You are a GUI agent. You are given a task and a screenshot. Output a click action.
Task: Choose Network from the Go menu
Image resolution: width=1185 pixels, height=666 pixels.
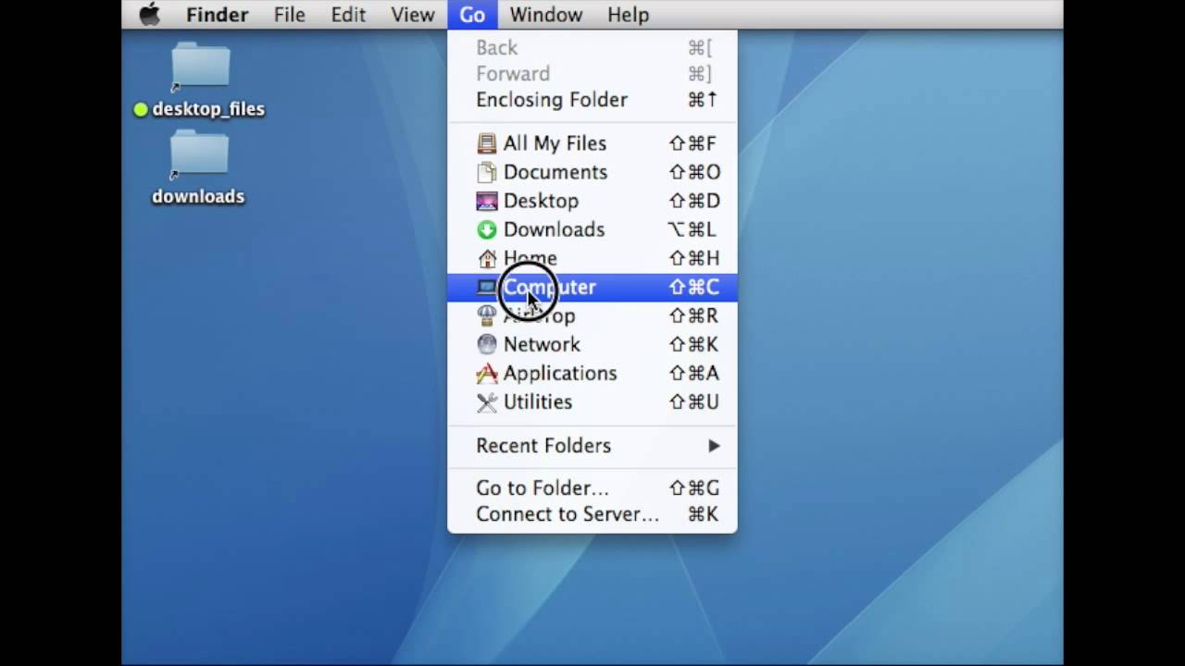[x=592, y=344]
